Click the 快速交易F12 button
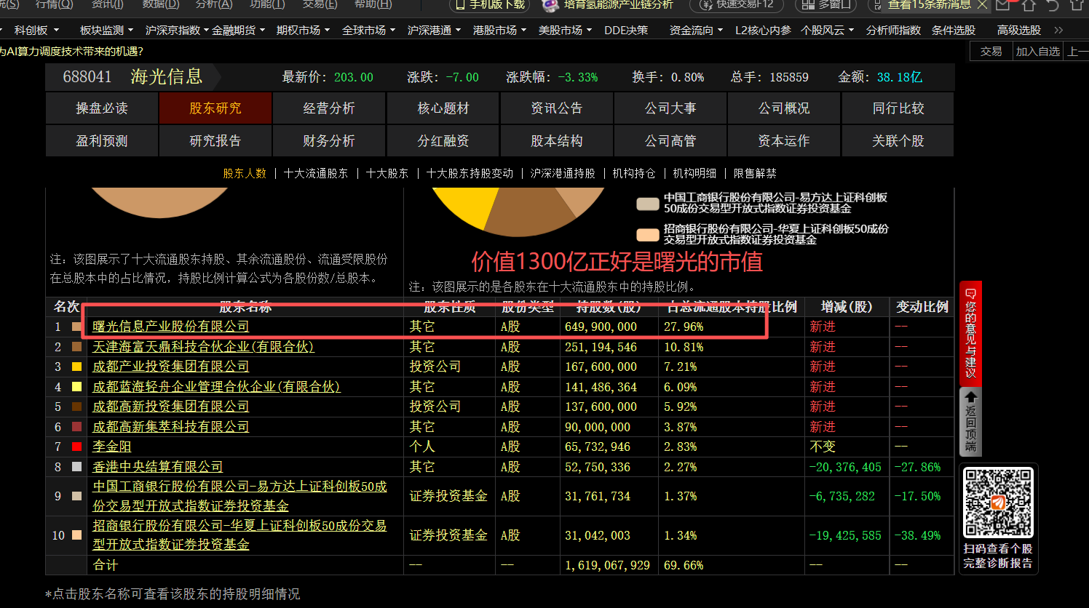This screenshot has height=608, width=1089. [x=737, y=4]
